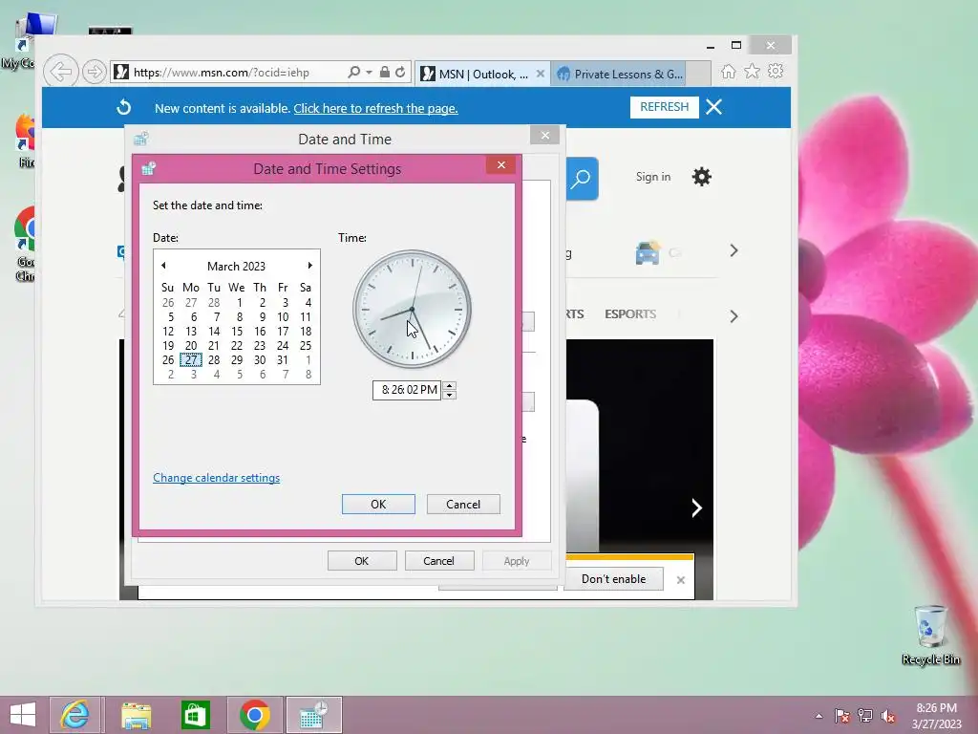Select March 31 in the calendar
The height and width of the screenshot is (734, 978).
(x=283, y=360)
